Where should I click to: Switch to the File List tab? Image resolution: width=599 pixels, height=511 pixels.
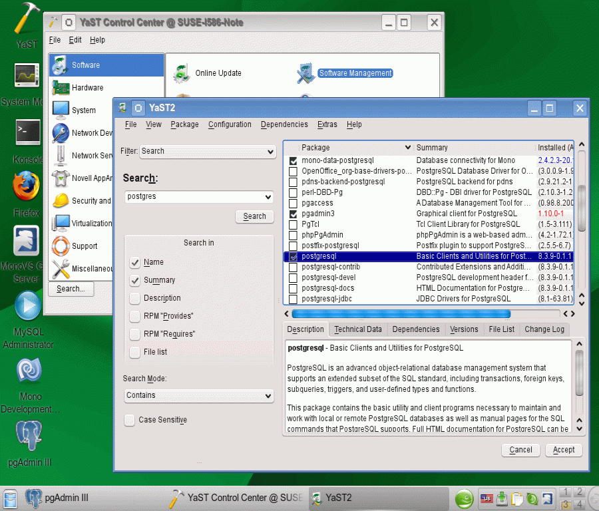tap(501, 329)
